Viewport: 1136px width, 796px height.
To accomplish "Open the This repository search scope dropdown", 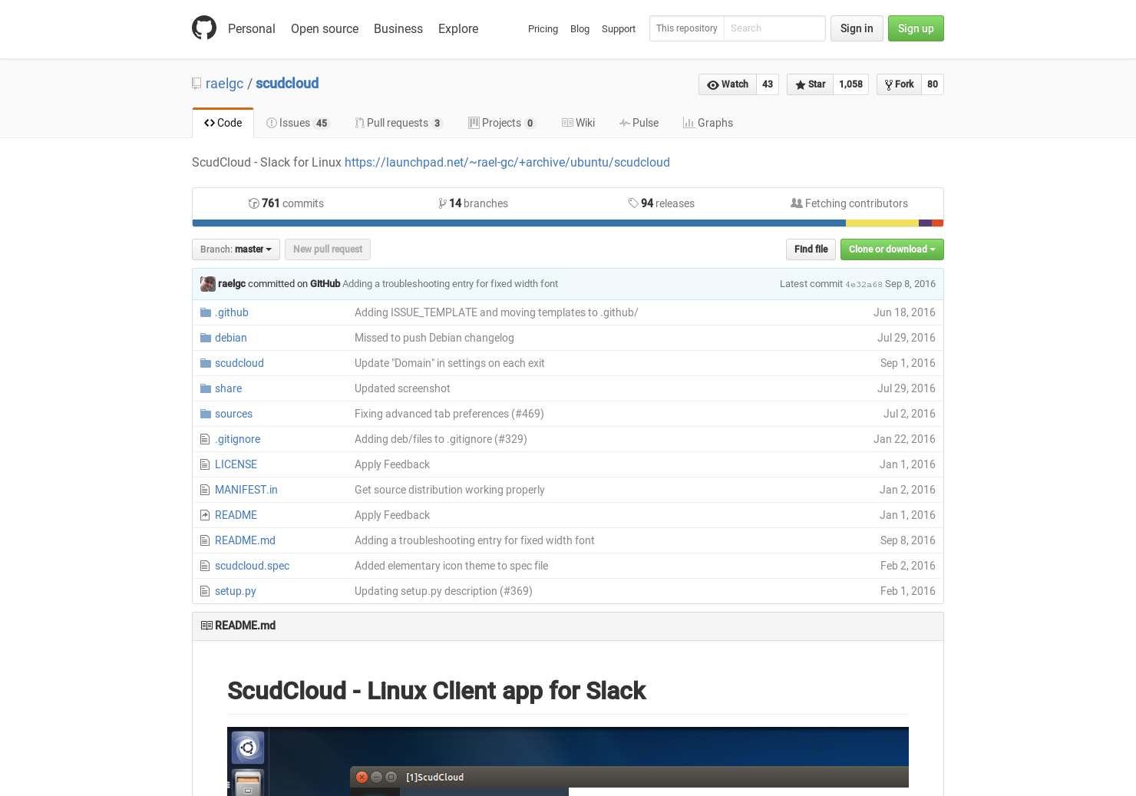I will pyautogui.click(x=686, y=28).
